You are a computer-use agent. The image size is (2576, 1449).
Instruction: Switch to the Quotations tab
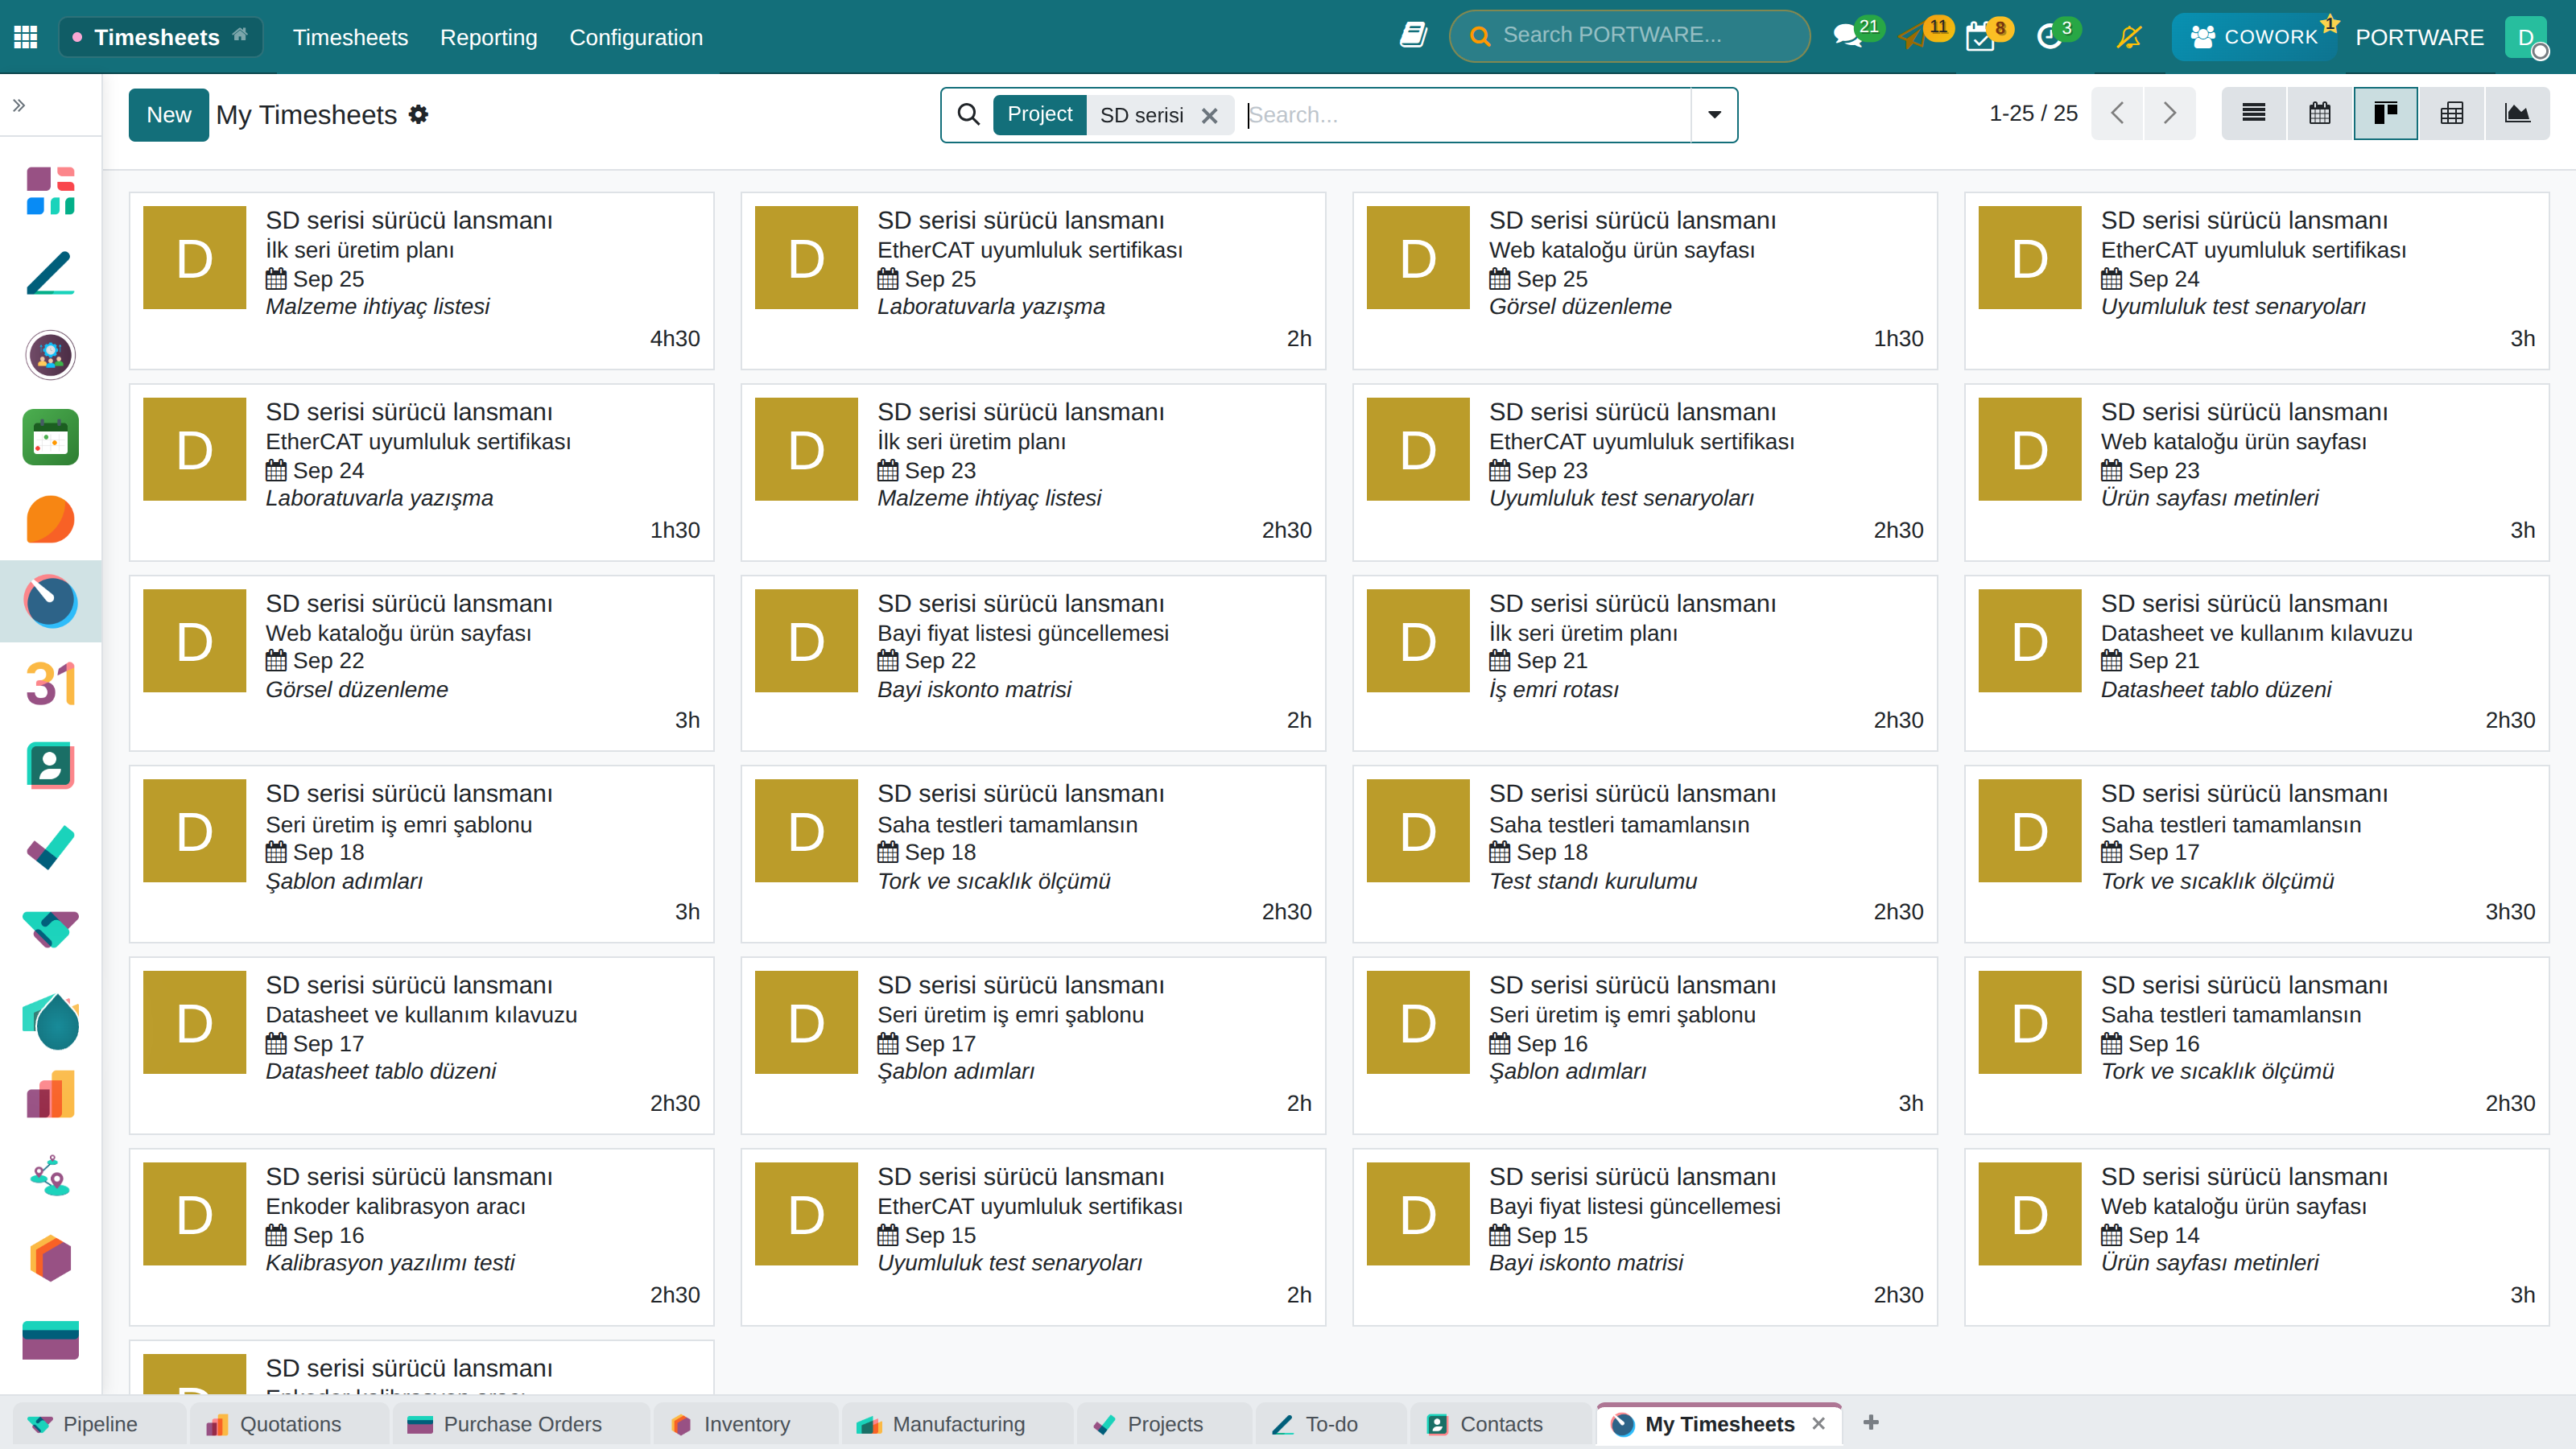[288, 1424]
